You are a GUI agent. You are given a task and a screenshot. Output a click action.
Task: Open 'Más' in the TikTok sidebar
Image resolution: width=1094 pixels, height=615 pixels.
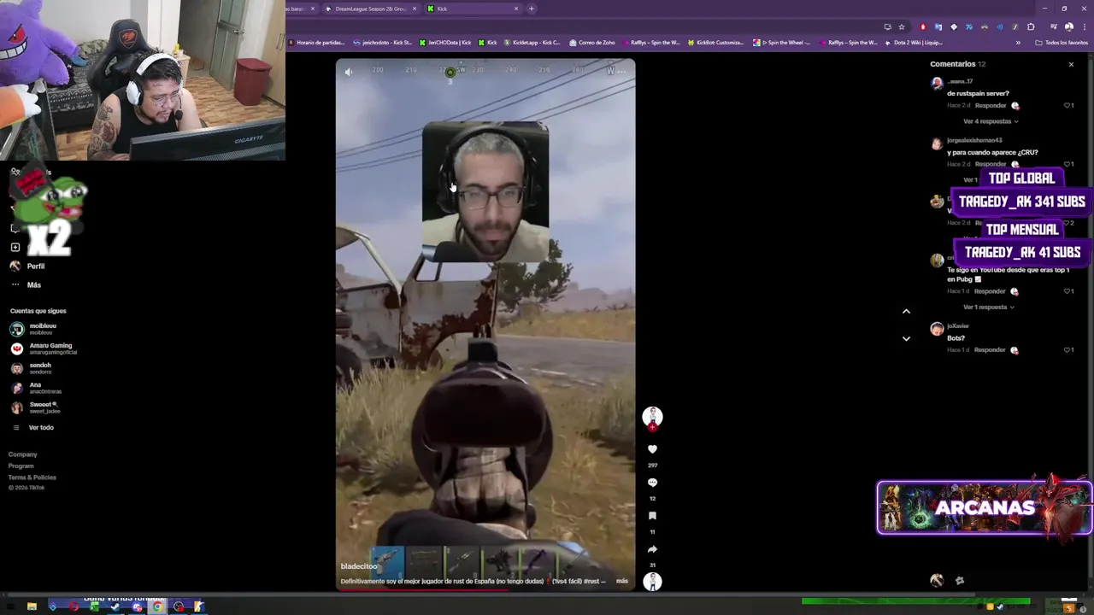point(26,284)
